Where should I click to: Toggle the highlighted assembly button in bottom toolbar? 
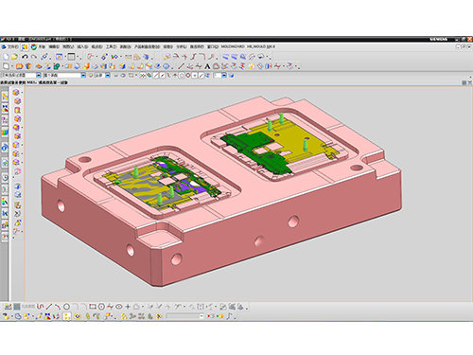pyautogui.click(x=67, y=316)
